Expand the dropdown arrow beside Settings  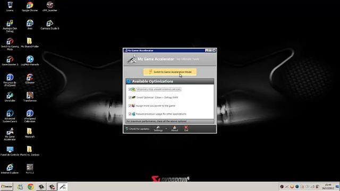click(x=166, y=129)
